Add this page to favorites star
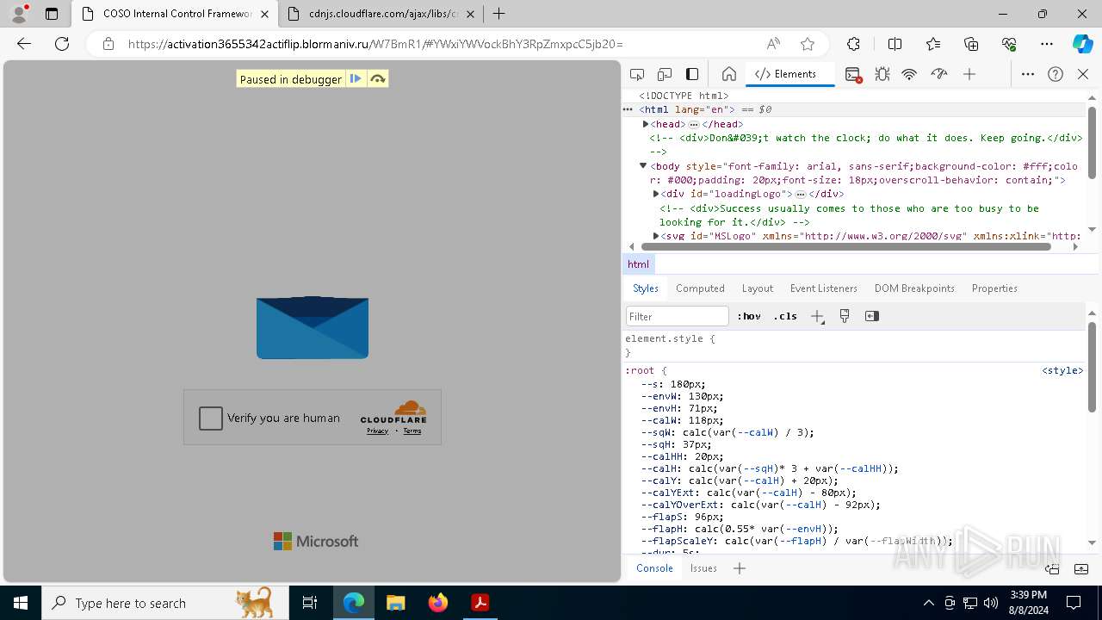This screenshot has width=1102, height=620. point(807,44)
